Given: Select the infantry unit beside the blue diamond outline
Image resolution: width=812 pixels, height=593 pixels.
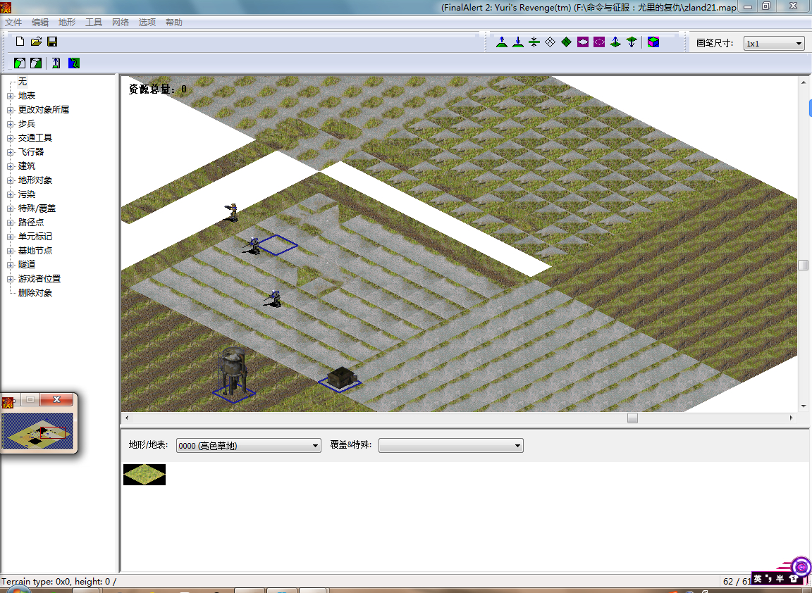Looking at the screenshot, I should (x=253, y=245).
